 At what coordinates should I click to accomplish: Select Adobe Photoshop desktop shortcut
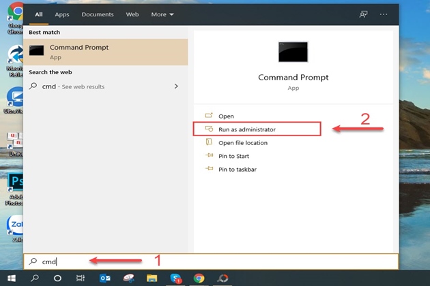pyautogui.click(x=14, y=189)
